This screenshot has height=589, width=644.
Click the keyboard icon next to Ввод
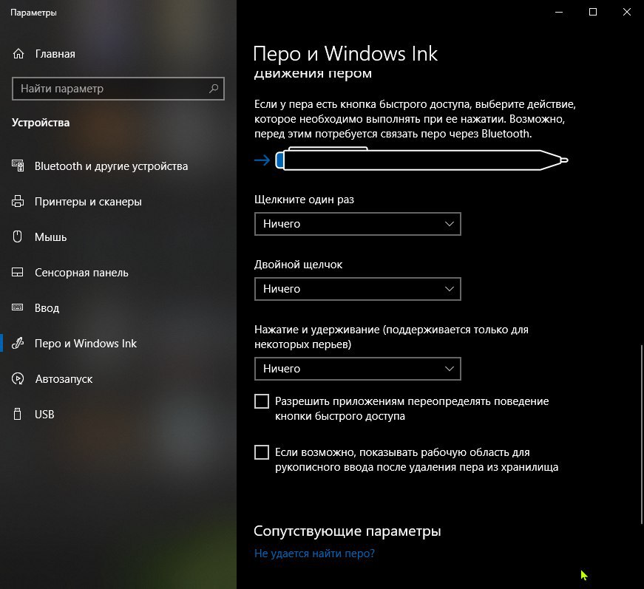coord(18,307)
